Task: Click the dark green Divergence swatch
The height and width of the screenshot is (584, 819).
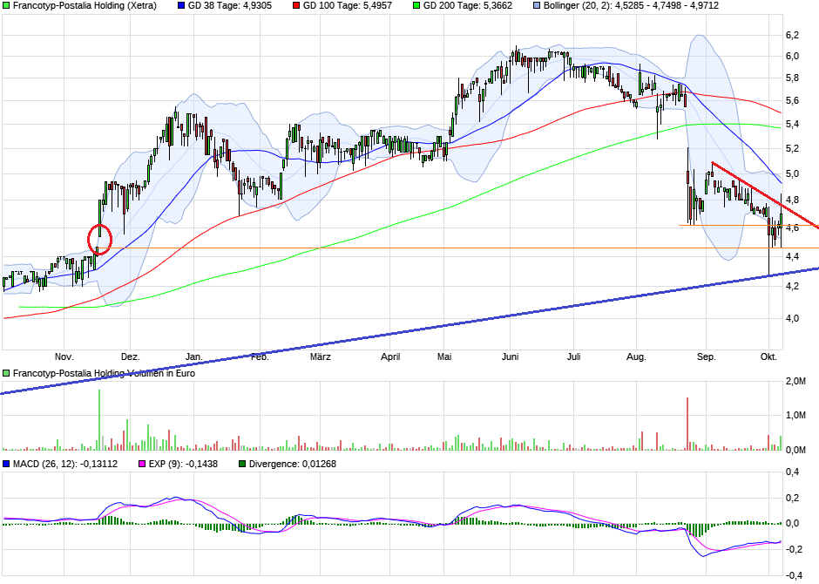Action: pos(242,464)
